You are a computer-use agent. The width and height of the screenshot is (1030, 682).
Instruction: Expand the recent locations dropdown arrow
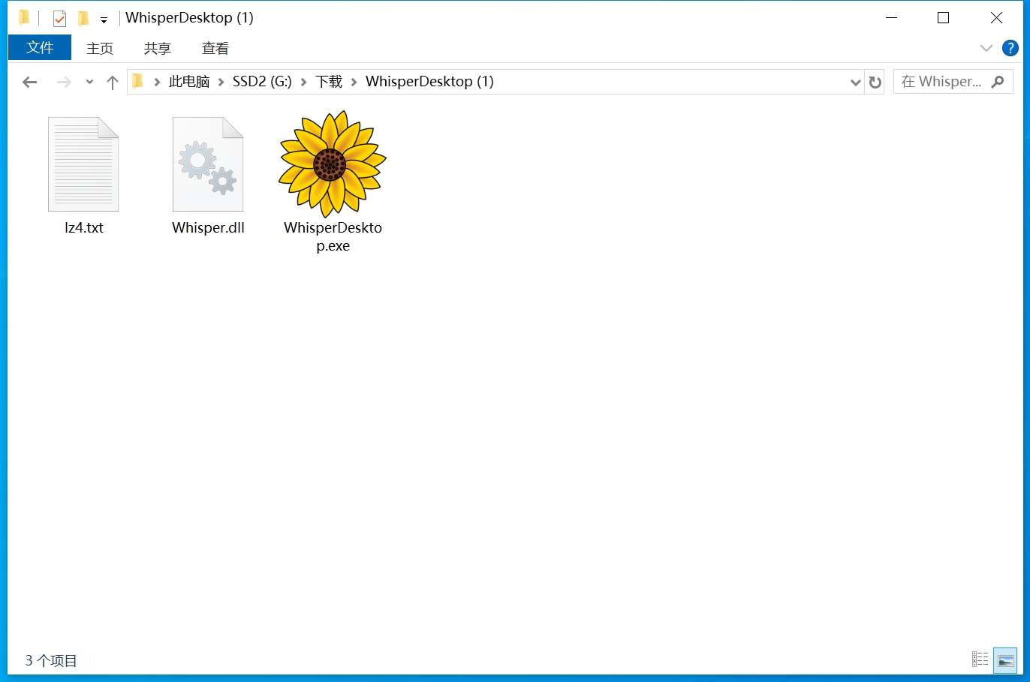pyautogui.click(x=89, y=82)
